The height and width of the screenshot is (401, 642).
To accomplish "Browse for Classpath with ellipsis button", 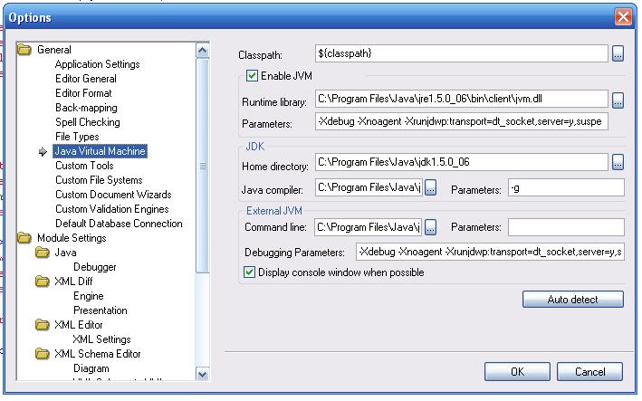I will 618,53.
